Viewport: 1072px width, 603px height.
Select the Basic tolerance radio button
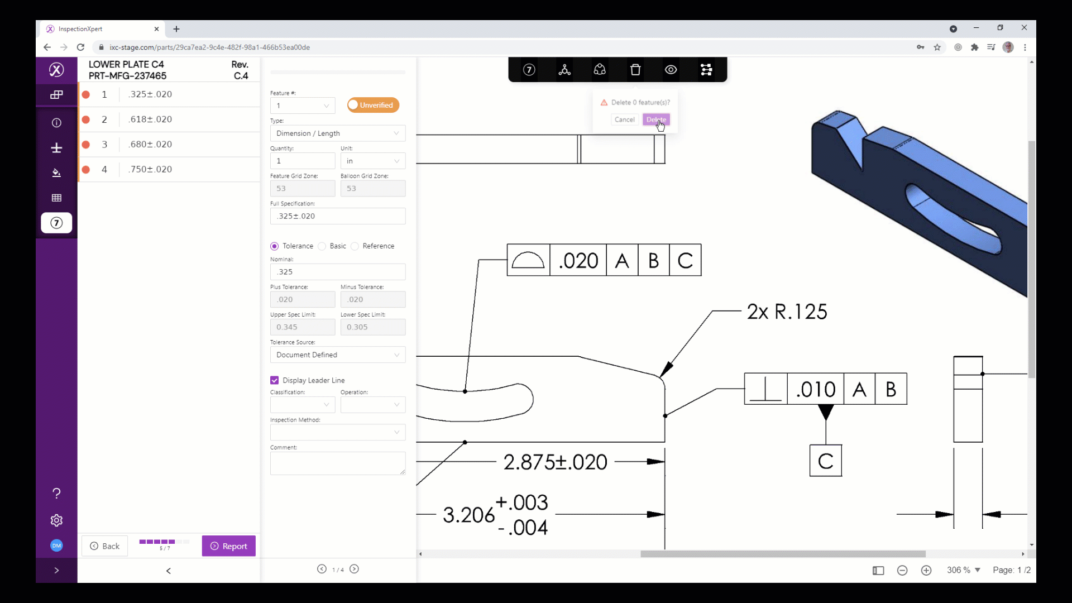point(323,246)
